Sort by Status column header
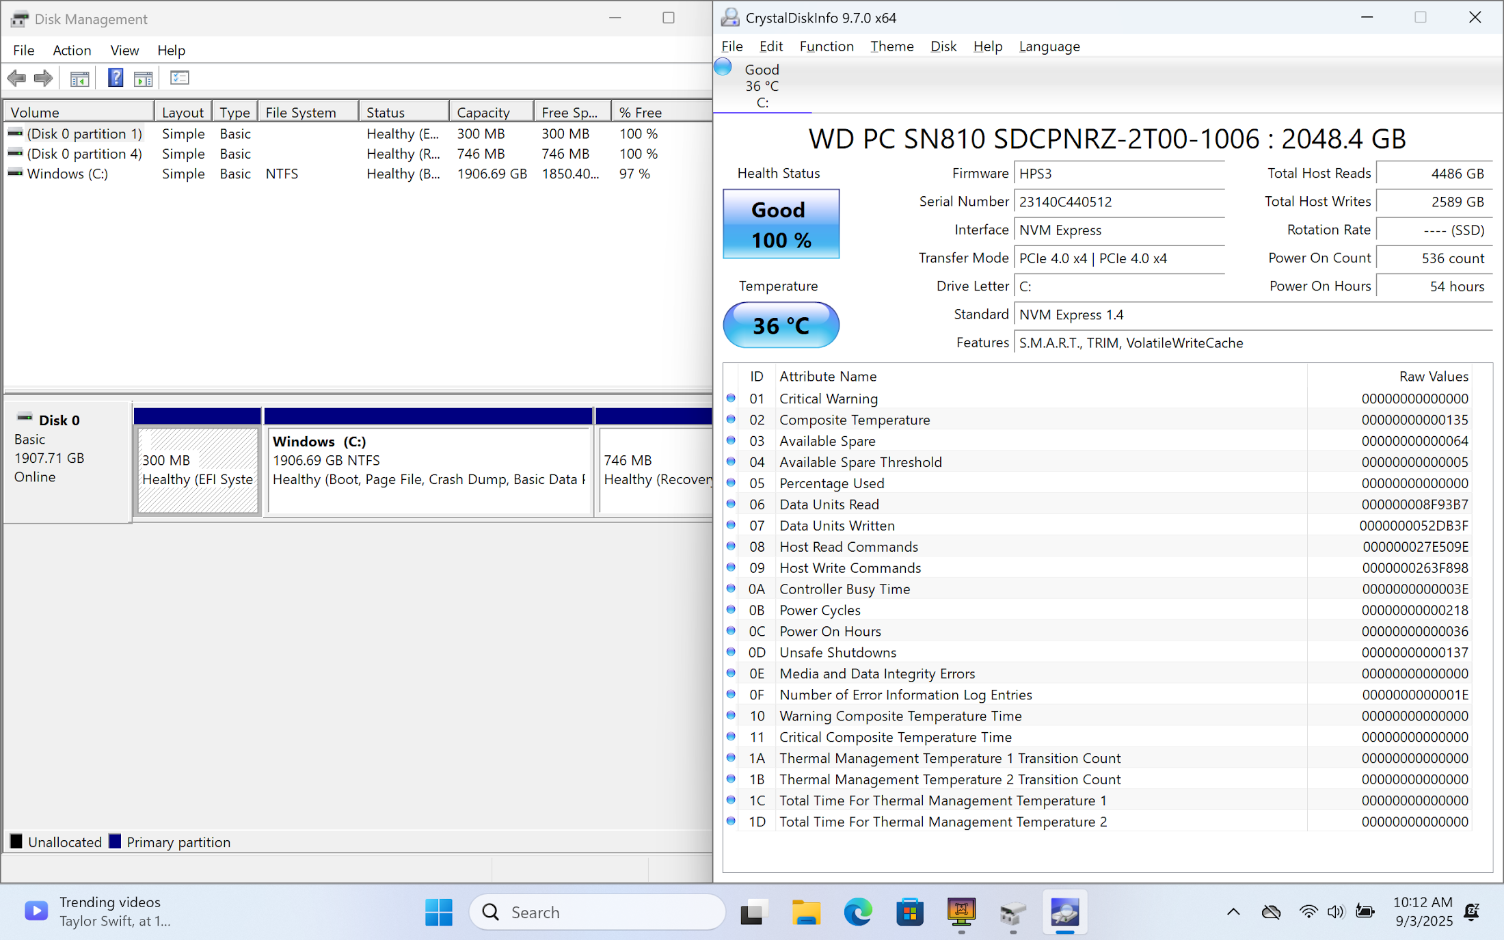The width and height of the screenshot is (1504, 940). point(404,111)
